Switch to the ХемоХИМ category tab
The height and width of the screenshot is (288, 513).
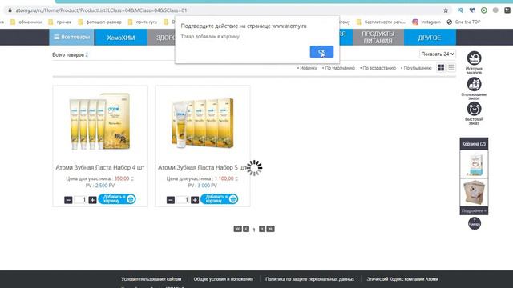(121, 38)
